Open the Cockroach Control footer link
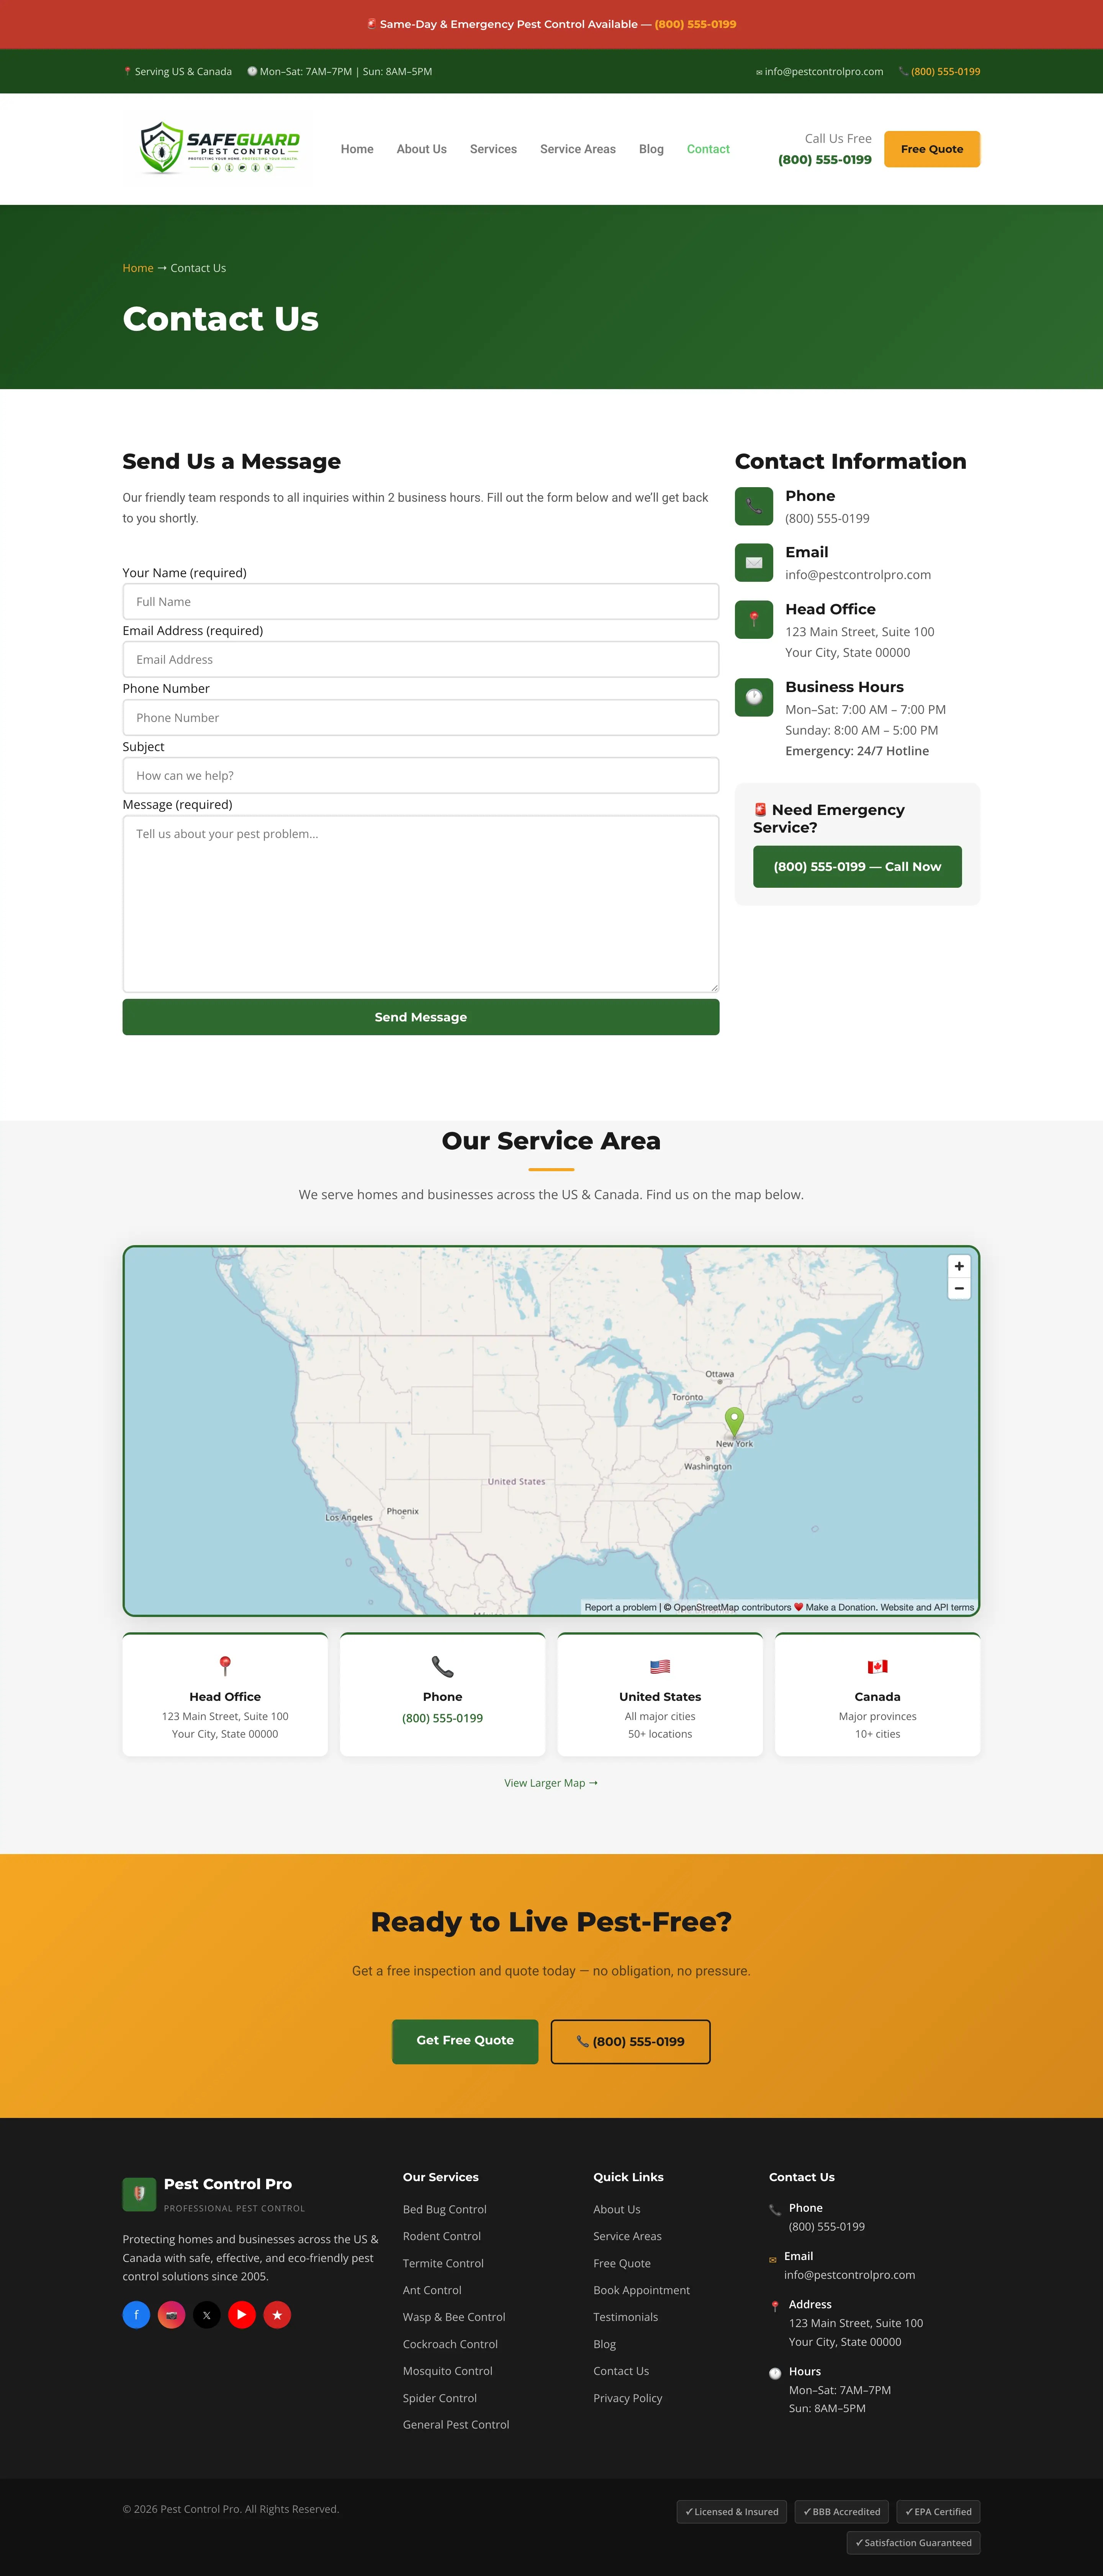This screenshot has height=2576, width=1103. pyautogui.click(x=450, y=2344)
